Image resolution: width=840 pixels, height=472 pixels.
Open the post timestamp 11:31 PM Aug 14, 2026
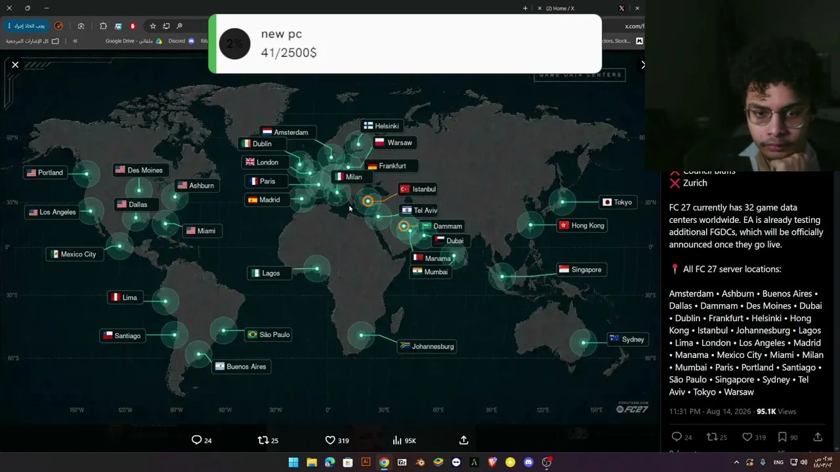[x=710, y=412]
